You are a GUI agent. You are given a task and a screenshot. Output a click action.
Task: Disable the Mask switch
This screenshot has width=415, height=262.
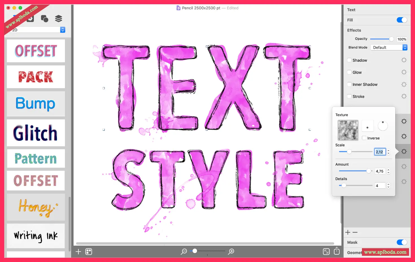402,242
